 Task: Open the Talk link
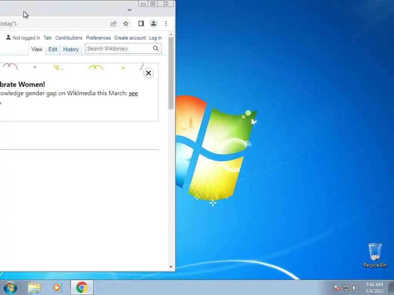[x=48, y=38]
